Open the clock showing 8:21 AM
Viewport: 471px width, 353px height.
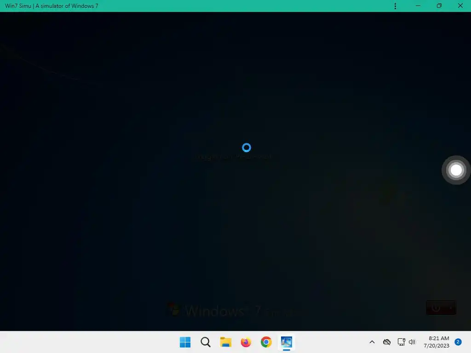click(437, 342)
